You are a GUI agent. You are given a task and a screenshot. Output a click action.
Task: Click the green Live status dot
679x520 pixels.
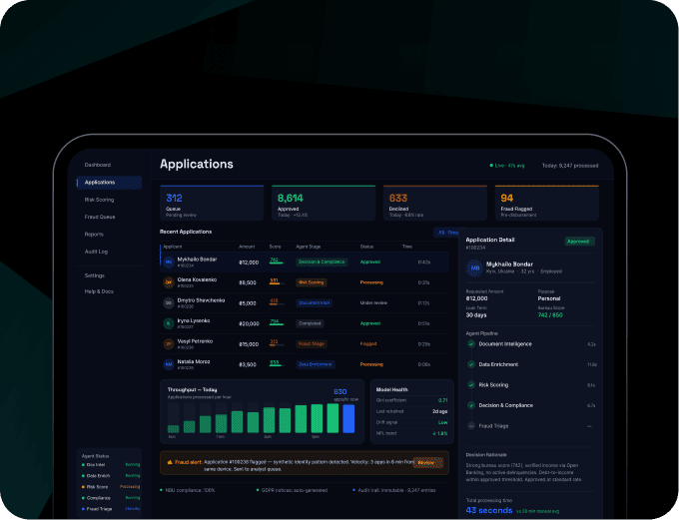pos(491,166)
